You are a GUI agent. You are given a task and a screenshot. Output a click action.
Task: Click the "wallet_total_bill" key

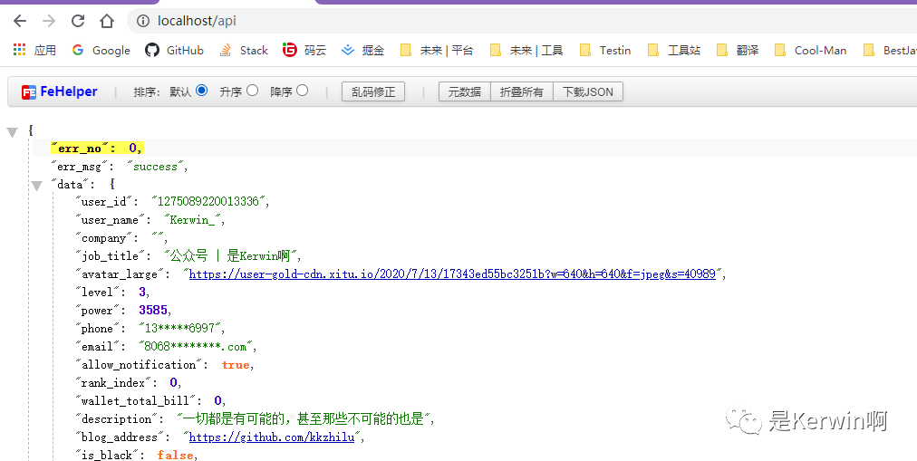[x=138, y=401]
